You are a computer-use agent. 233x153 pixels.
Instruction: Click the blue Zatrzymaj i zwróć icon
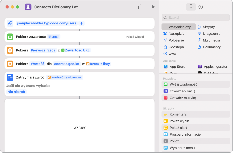pyautogui.click(x=10, y=77)
